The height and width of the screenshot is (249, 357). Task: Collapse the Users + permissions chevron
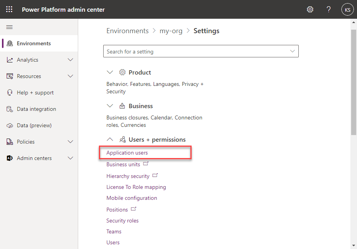(110, 139)
